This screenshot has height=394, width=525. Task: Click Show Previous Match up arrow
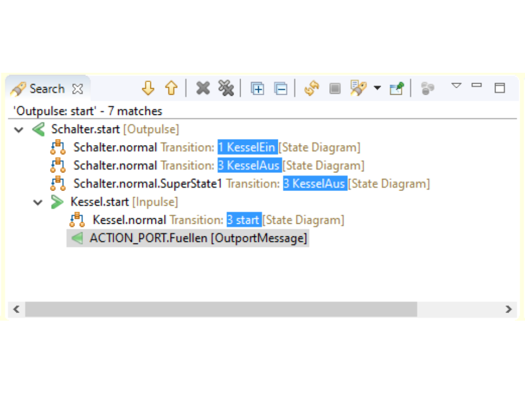click(x=171, y=88)
